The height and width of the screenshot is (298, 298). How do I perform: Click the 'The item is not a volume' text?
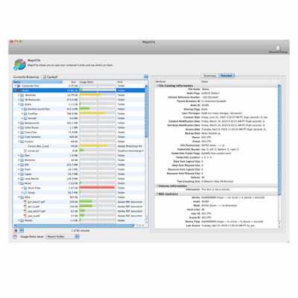tap(215, 189)
